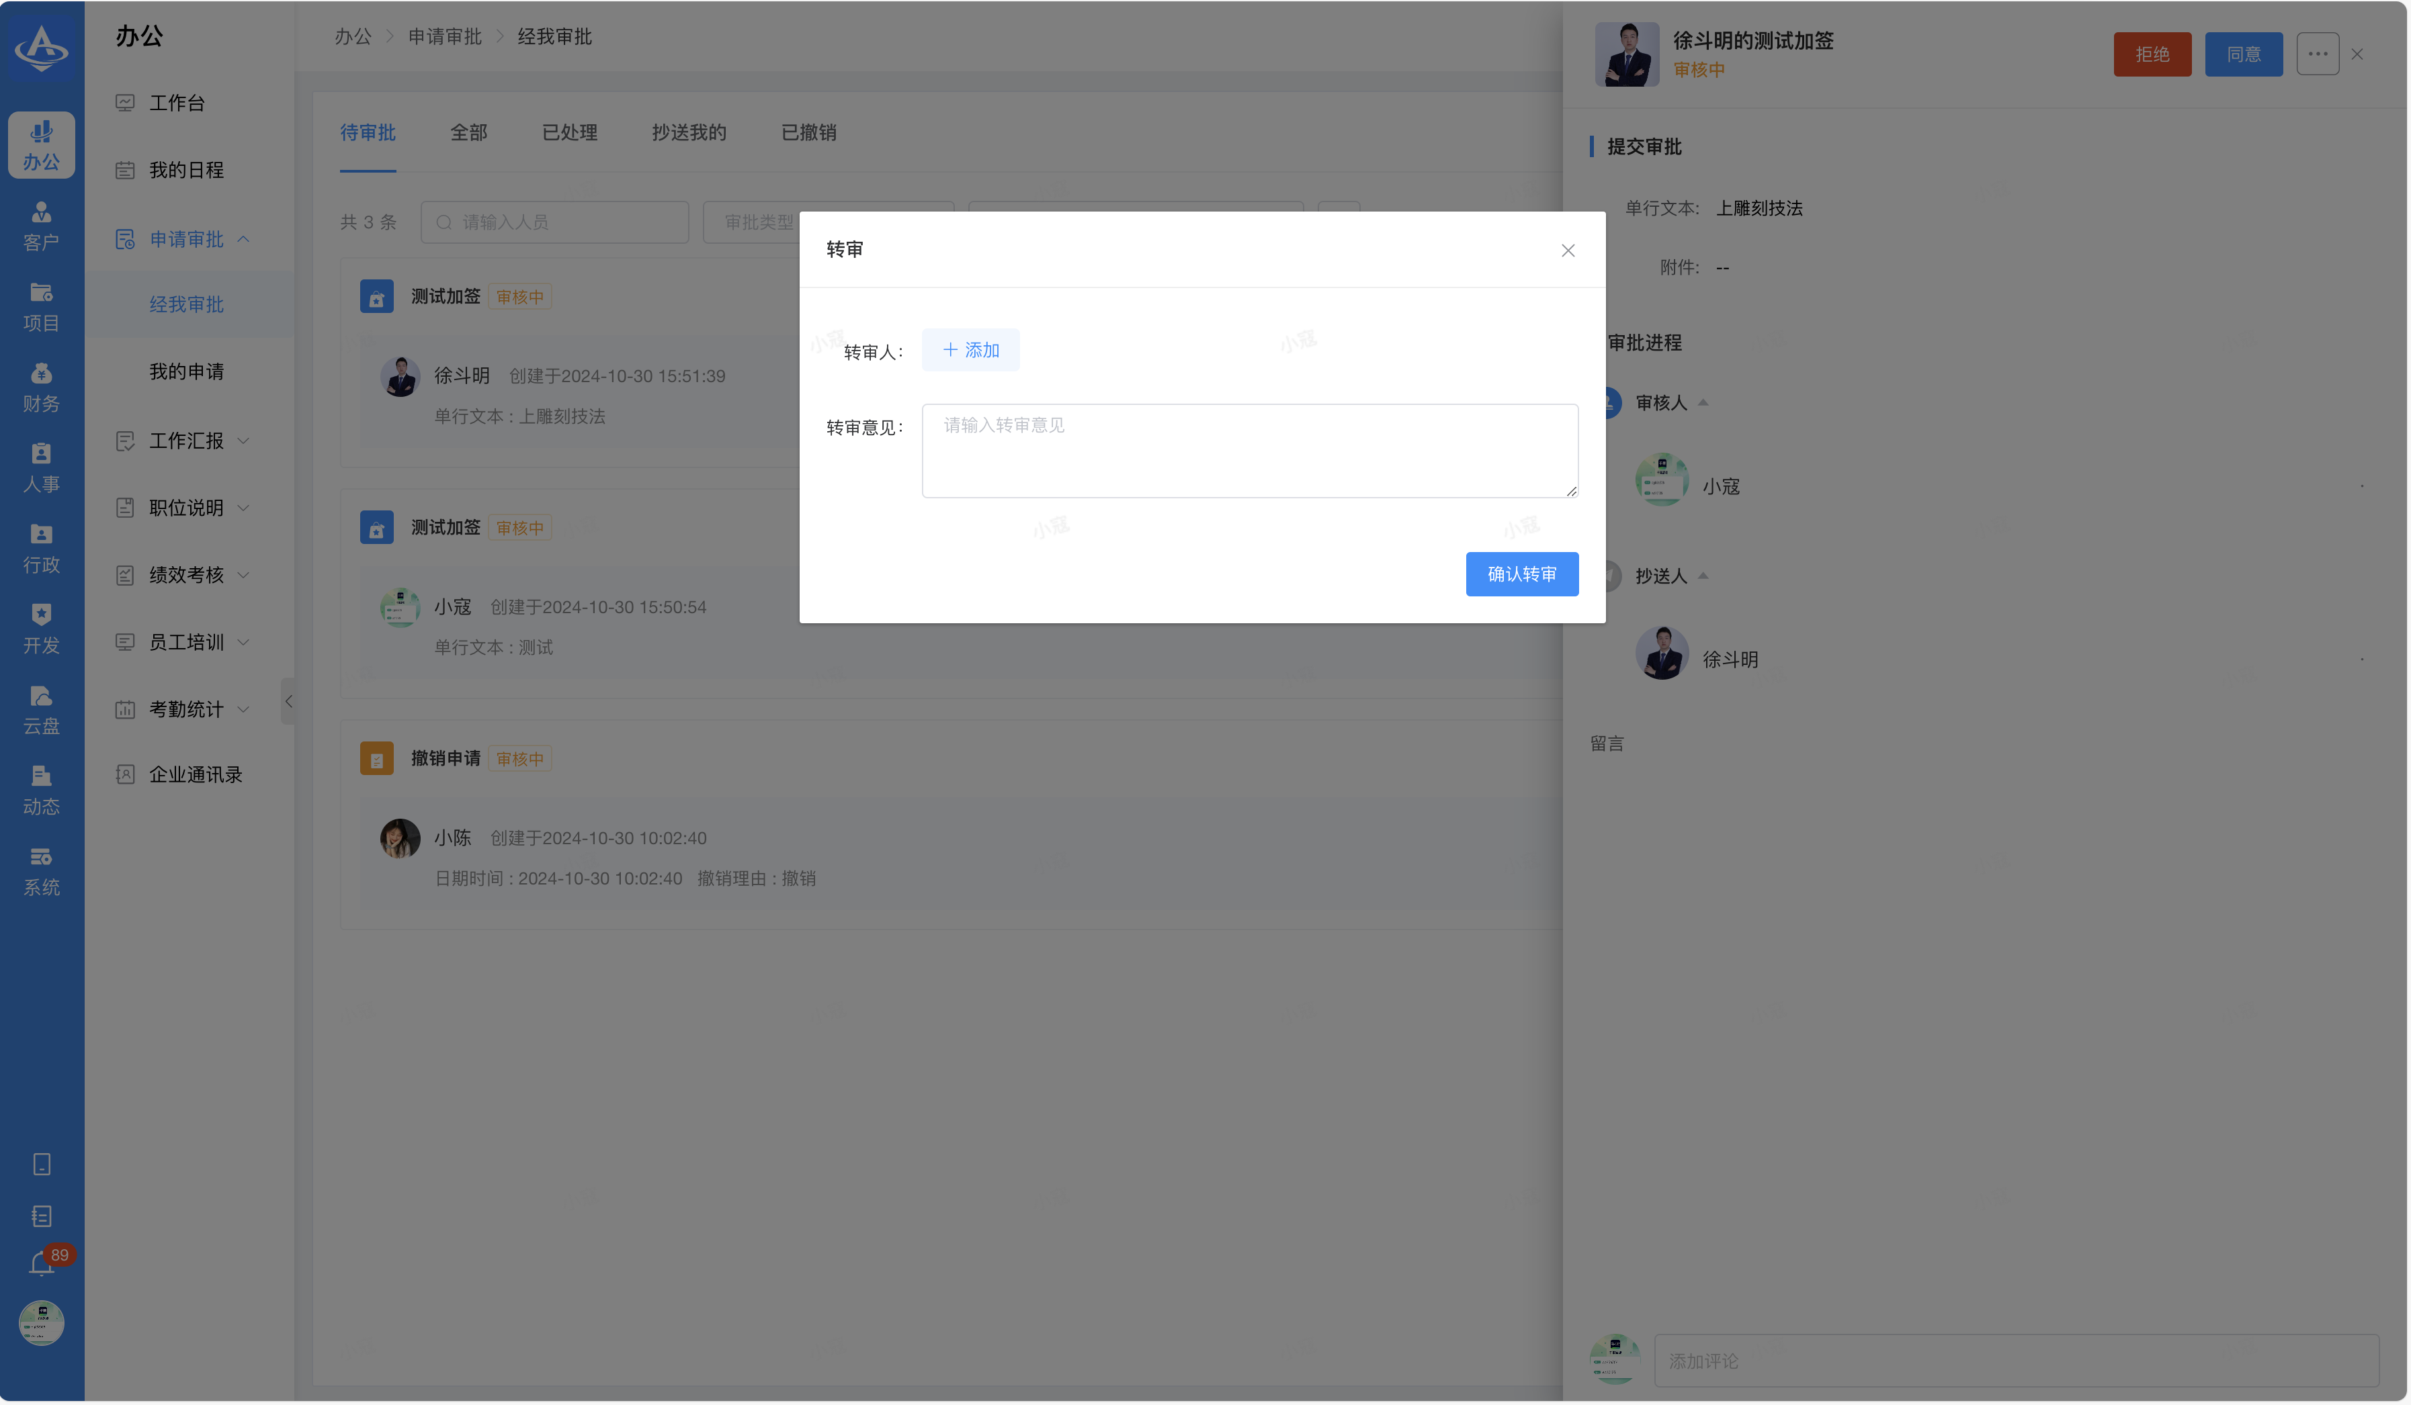This screenshot has height=1405, width=2411.
Task: Open the 项目 module icon
Action: 41,306
